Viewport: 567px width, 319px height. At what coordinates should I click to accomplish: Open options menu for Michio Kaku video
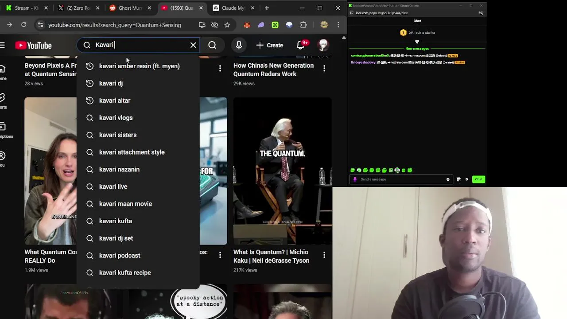(324, 255)
